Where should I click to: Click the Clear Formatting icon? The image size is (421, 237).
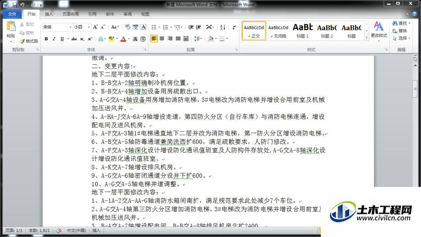pos(128,27)
